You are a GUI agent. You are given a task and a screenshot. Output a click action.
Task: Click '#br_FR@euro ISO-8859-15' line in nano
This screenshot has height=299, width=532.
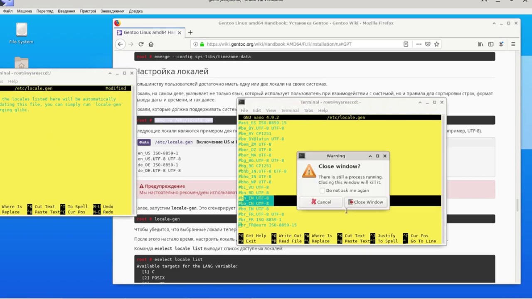[x=267, y=225]
